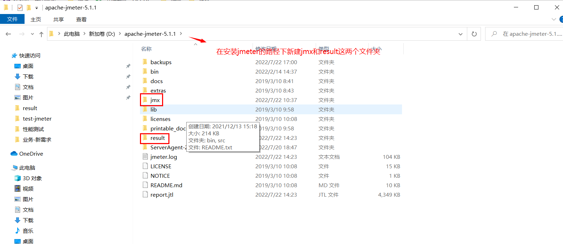Click the JTL 文件 type cell
Viewport: 563px width, 244px height.
click(x=328, y=195)
